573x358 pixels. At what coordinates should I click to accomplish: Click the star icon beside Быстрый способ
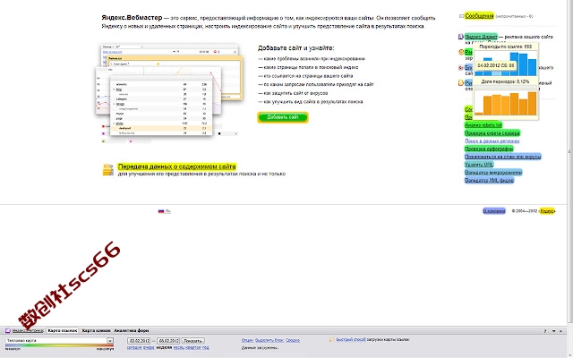[x=331, y=339]
